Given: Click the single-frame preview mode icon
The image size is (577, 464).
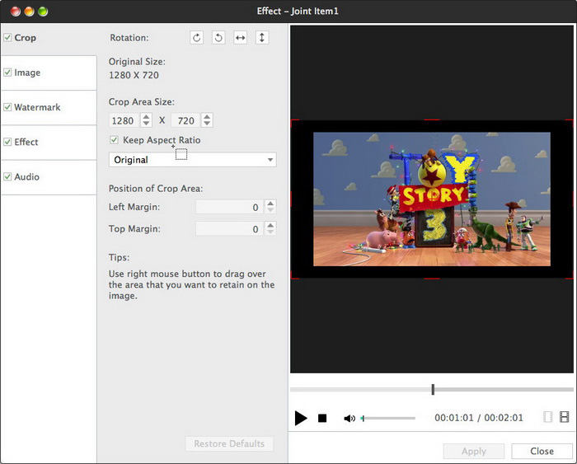Looking at the screenshot, I should point(548,418).
